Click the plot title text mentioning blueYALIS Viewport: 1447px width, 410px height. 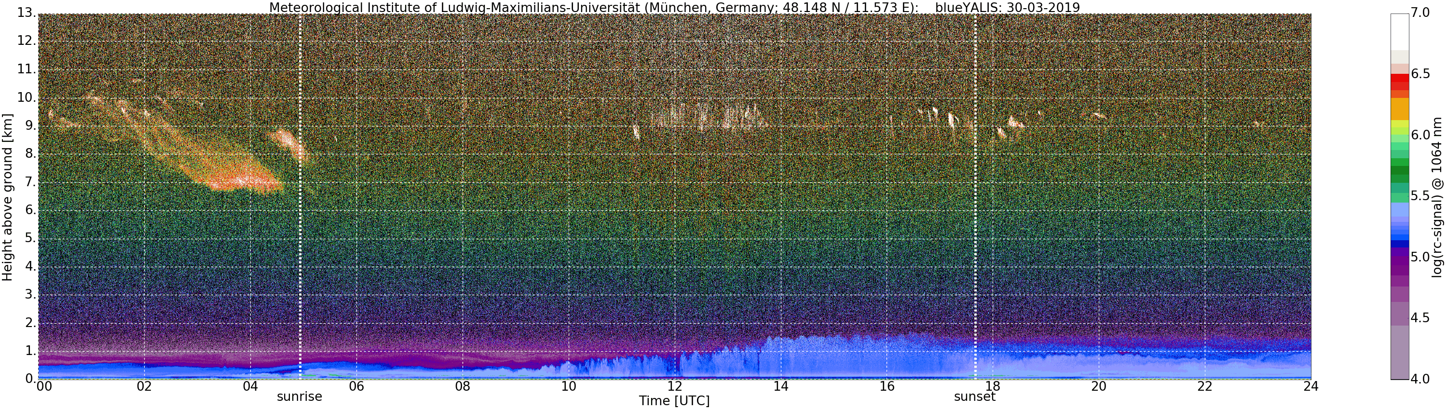[674, 7]
